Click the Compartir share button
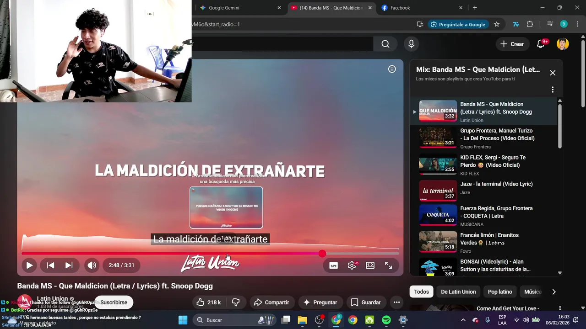The image size is (586, 329). [x=271, y=302]
